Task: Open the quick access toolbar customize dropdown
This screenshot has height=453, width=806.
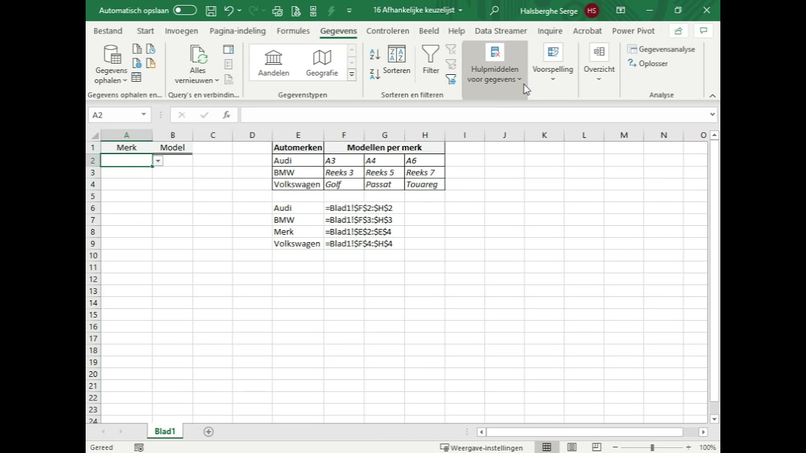Action: (349, 11)
